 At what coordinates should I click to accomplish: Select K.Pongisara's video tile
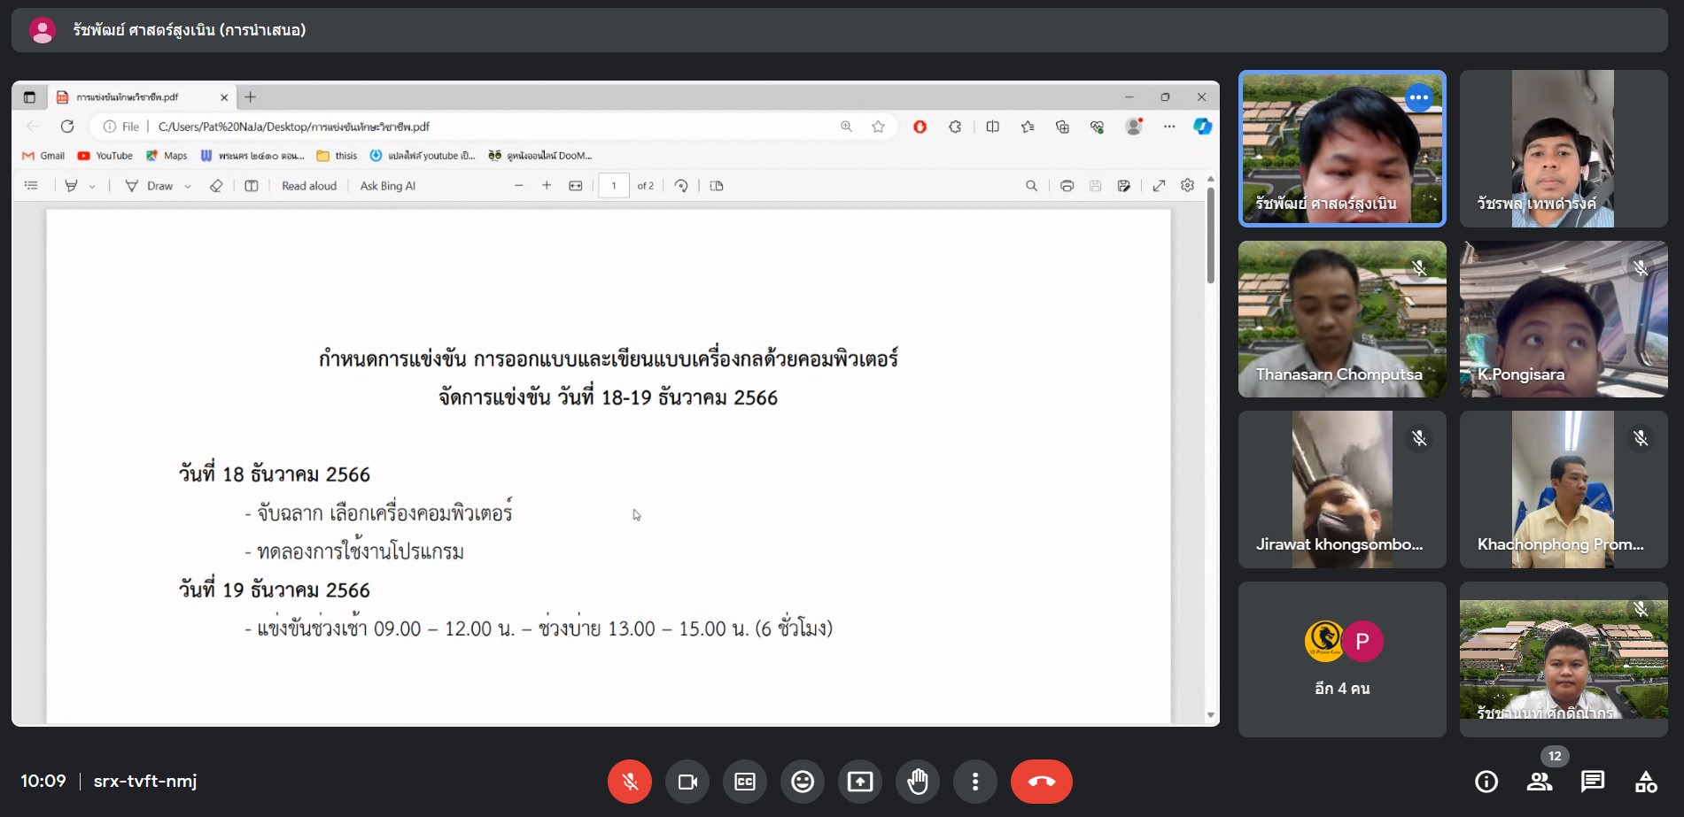(1564, 319)
